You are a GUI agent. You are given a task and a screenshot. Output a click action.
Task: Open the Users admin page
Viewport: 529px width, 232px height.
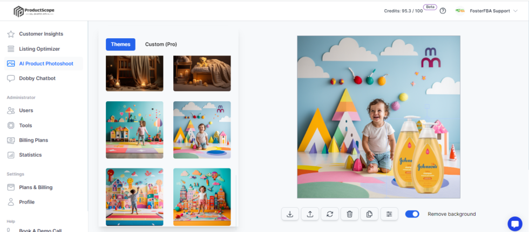point(26,110)
